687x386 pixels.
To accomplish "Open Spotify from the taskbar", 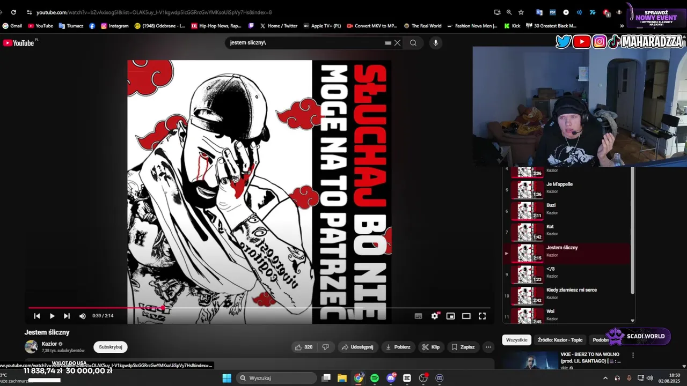I will click(375, 378).
